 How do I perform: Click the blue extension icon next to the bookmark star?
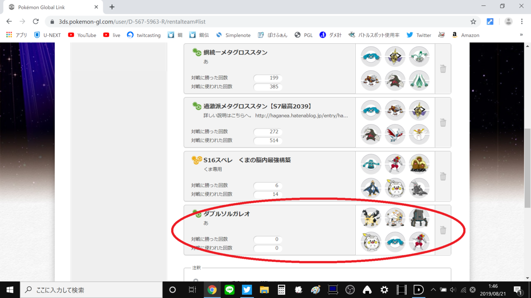tap(490, 21)
